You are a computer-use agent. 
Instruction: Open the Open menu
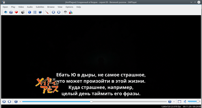pos(5,7)
